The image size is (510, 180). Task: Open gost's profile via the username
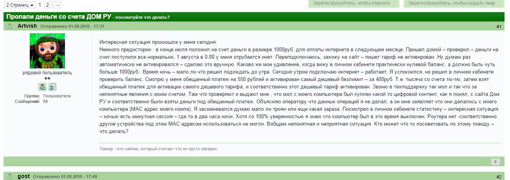pos(24,176)
